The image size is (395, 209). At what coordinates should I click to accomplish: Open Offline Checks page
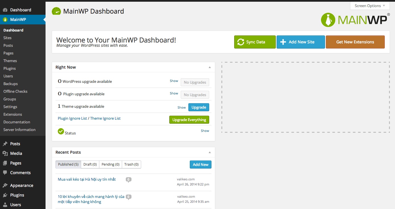(15, 91)
